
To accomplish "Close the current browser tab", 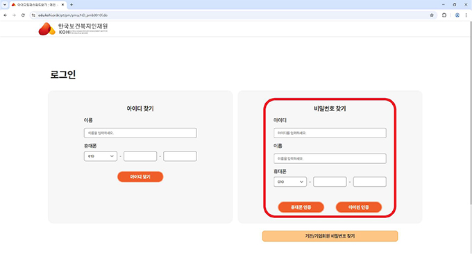I will (62, 5).
